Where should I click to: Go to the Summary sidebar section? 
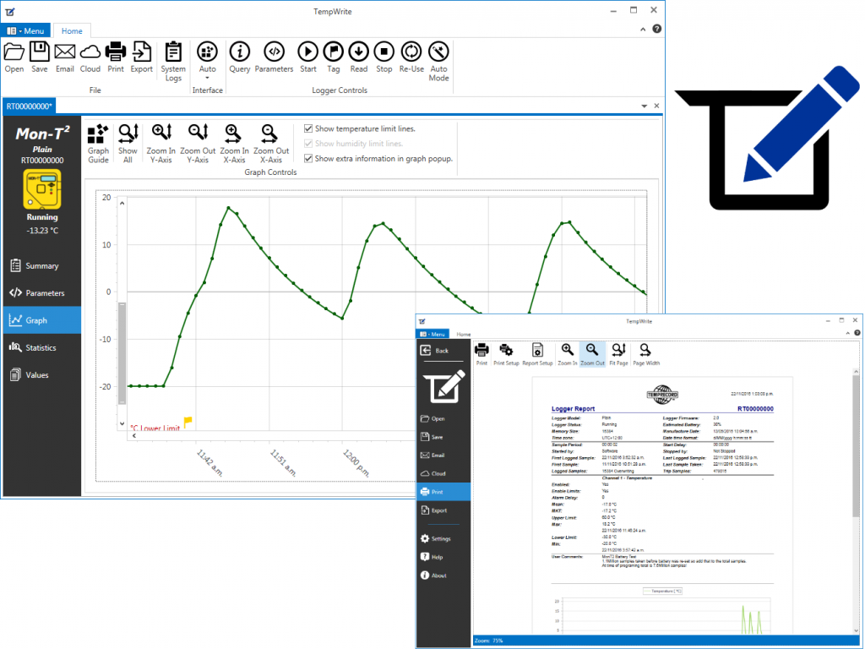(x=42, y=265)
